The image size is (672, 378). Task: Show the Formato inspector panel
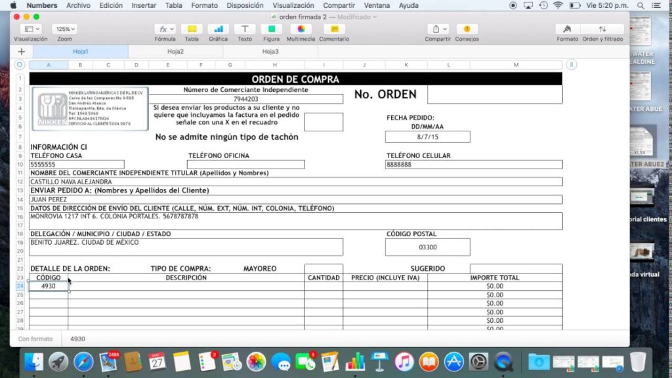pyautogui.click(x=567, y=30)
